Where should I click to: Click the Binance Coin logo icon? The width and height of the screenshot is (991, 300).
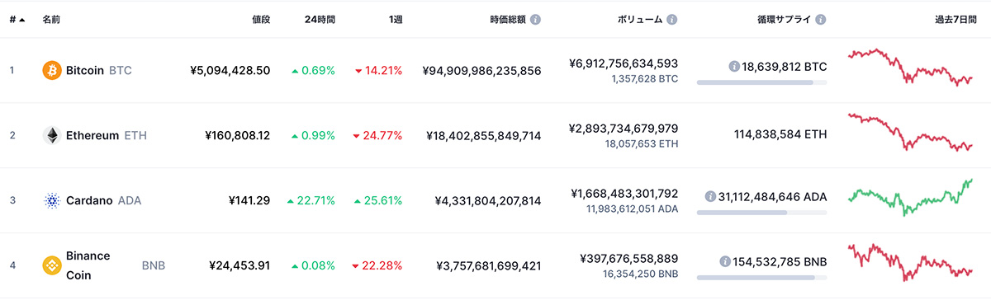pos(52,266)
